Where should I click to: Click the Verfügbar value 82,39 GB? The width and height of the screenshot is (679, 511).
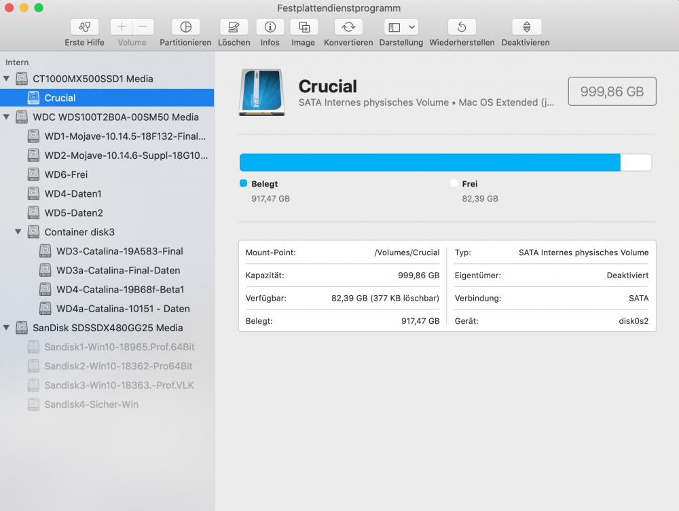385,298
